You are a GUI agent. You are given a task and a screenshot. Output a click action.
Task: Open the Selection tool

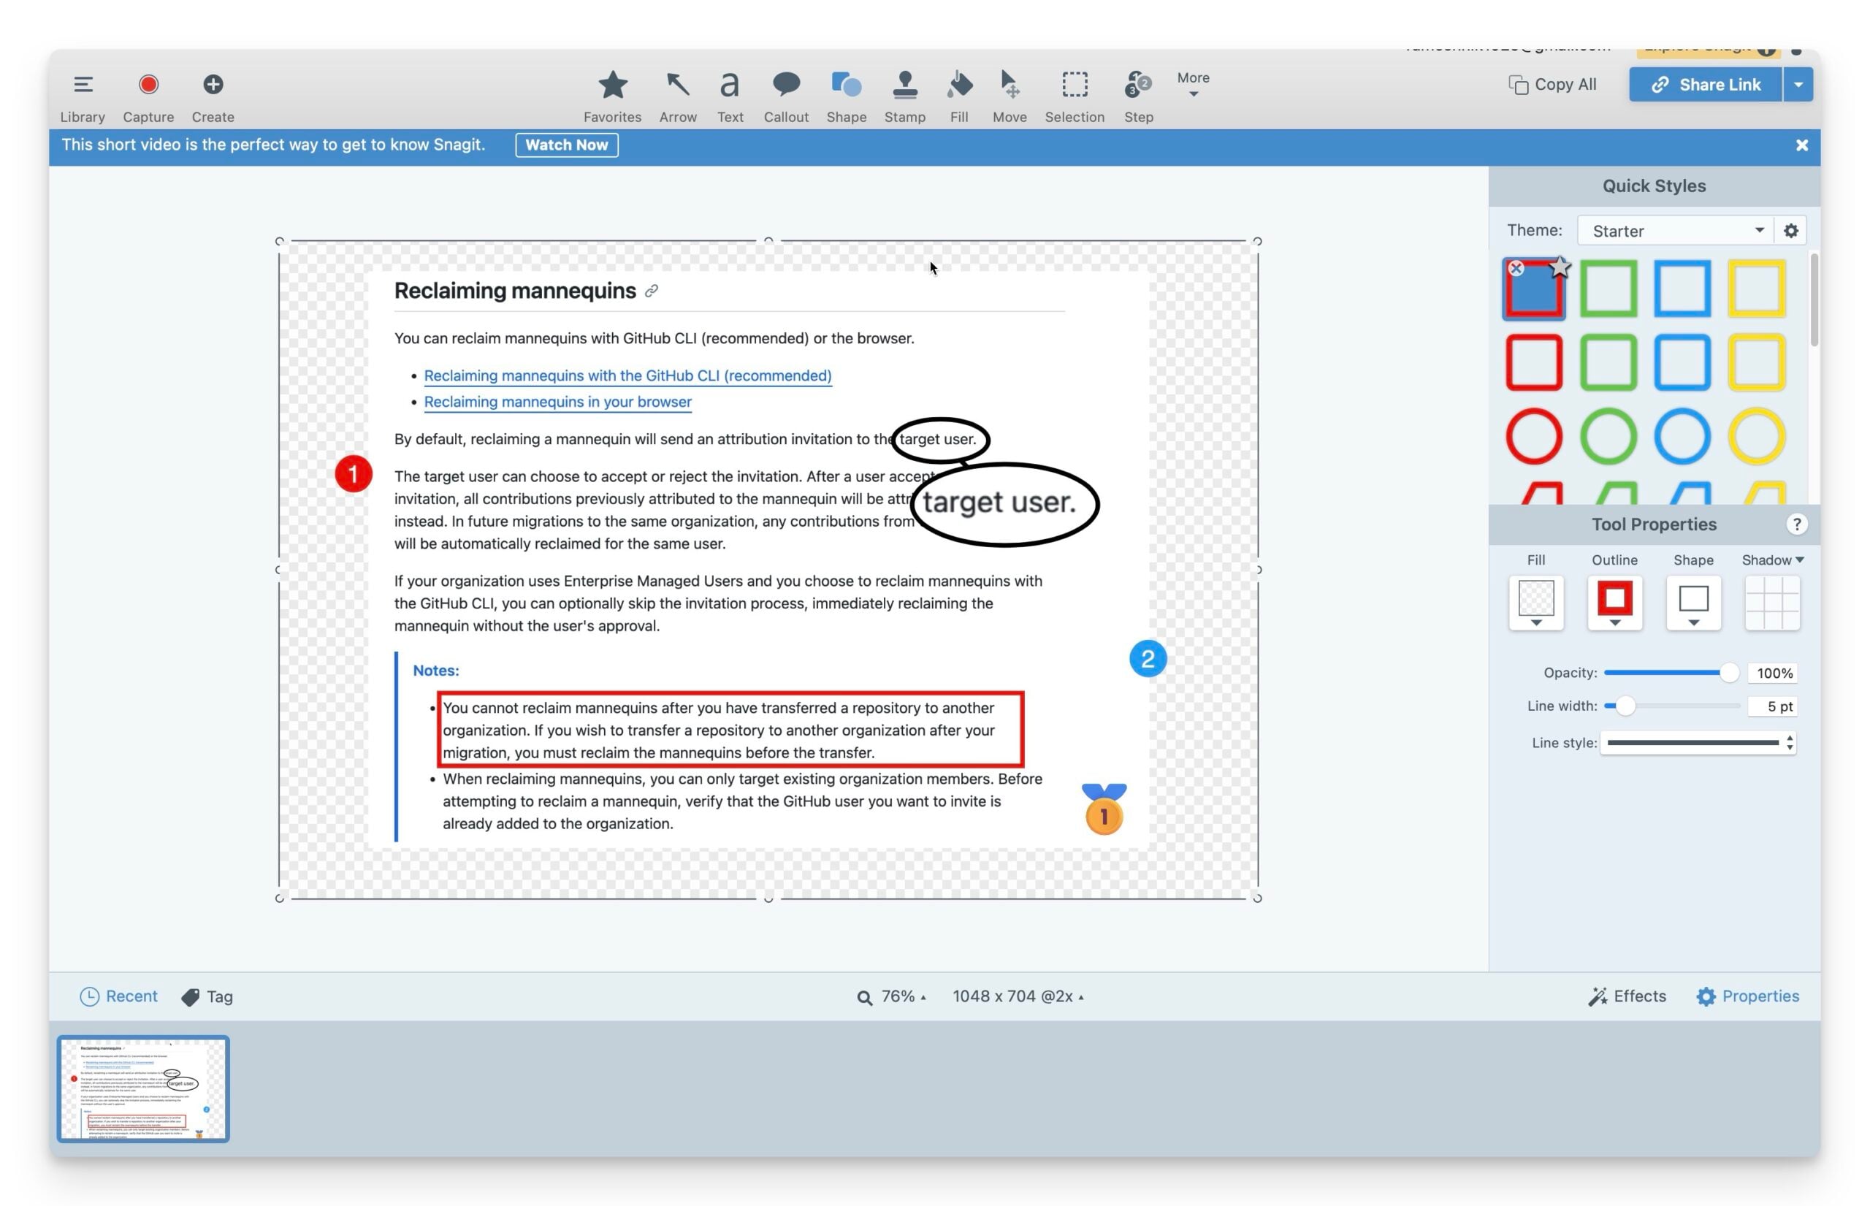1075,85
